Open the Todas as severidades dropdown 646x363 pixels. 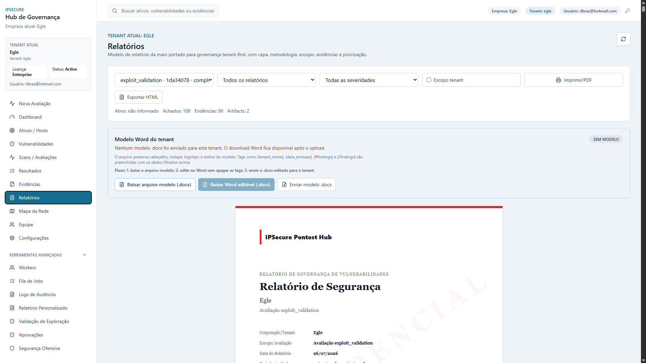point(369,80)
